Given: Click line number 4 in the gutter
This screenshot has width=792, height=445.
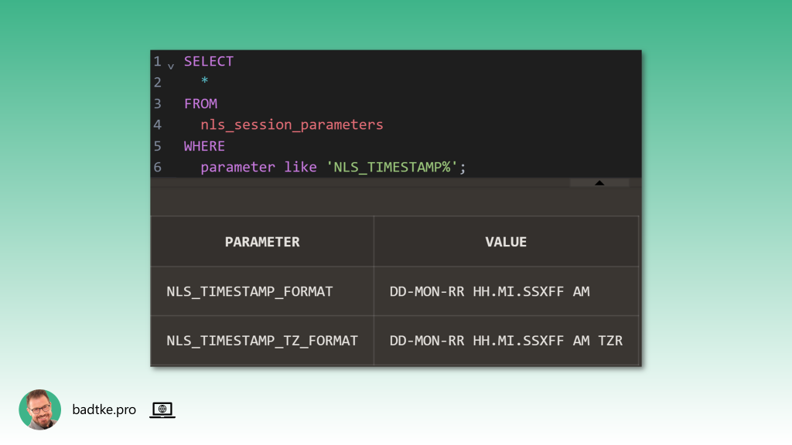Looking at the screenshot, I should [x=158, y=124].
